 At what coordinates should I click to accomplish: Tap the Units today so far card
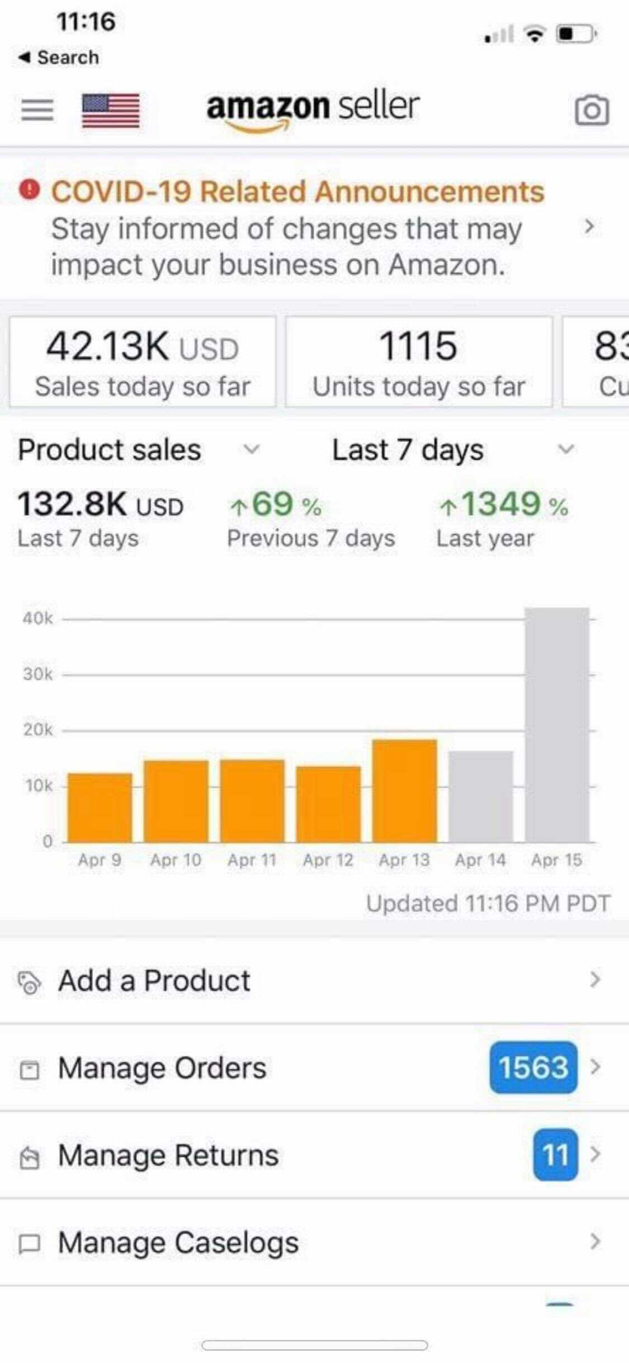click(x=419, y=362)
